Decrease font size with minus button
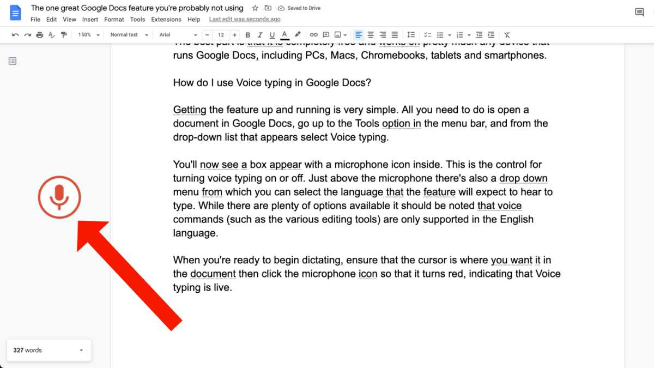 [x=208, y=35]
